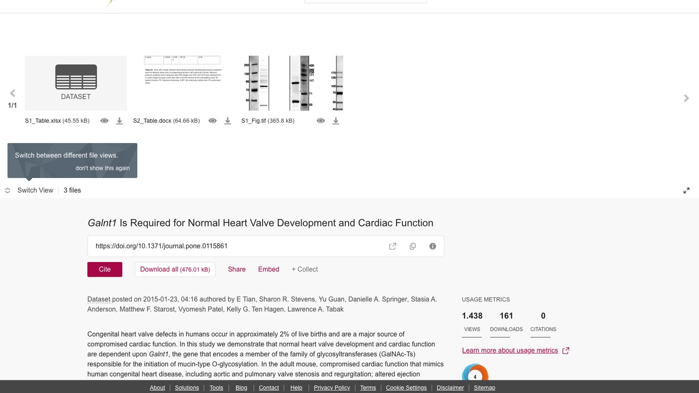This screenshot has width=699, height=393.
Task: Copy the DOI with the copy icon
Action: tap(413, 246)
